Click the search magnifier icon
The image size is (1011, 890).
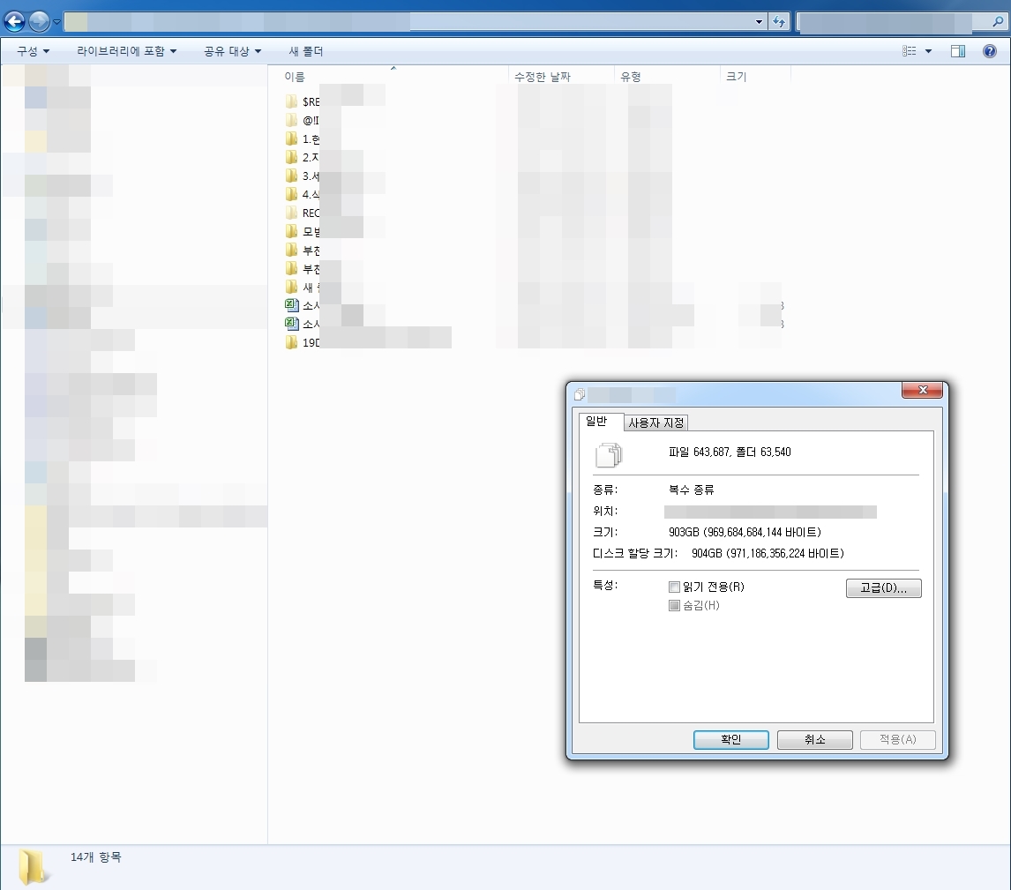(998, 22)
